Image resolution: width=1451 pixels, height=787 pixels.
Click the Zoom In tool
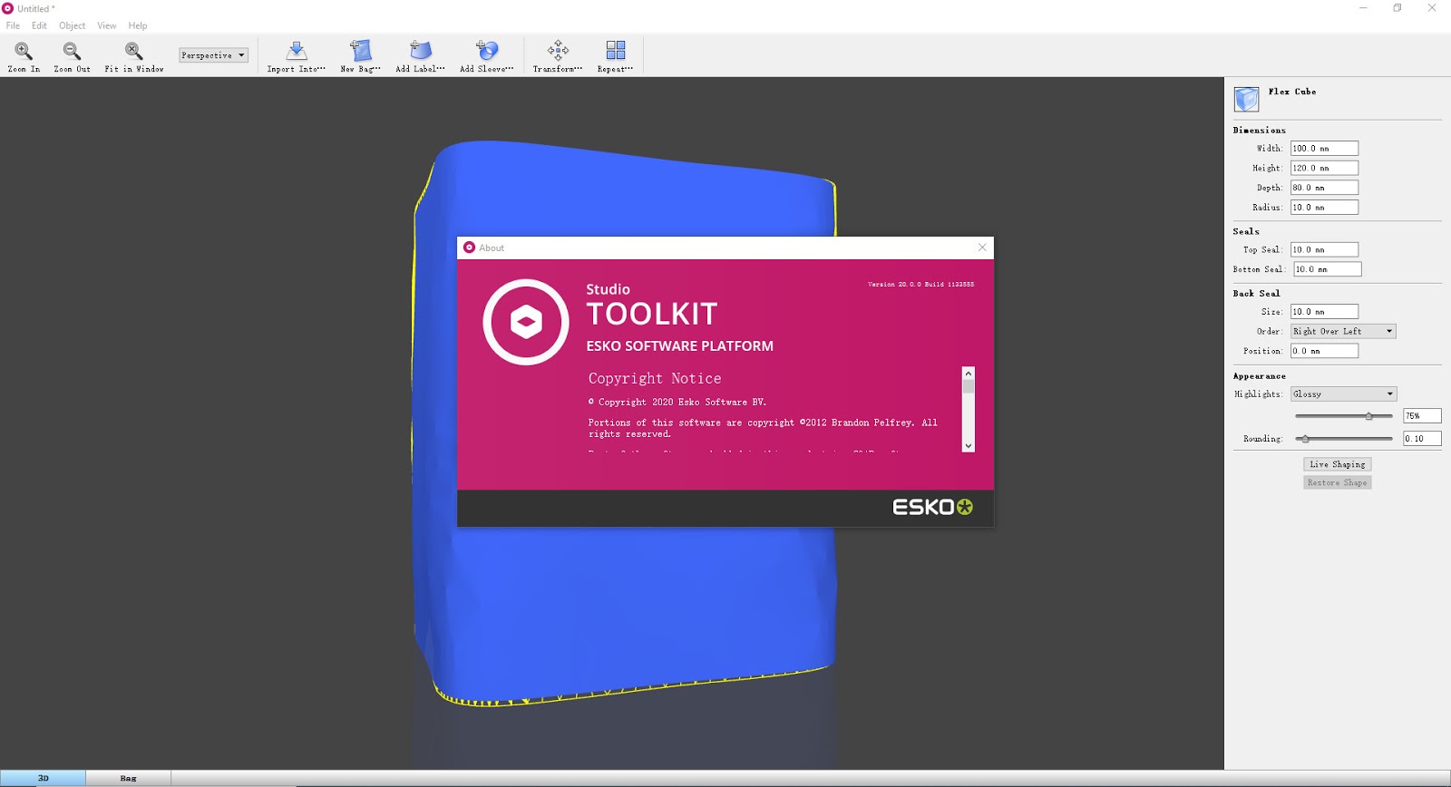point(24,56)
